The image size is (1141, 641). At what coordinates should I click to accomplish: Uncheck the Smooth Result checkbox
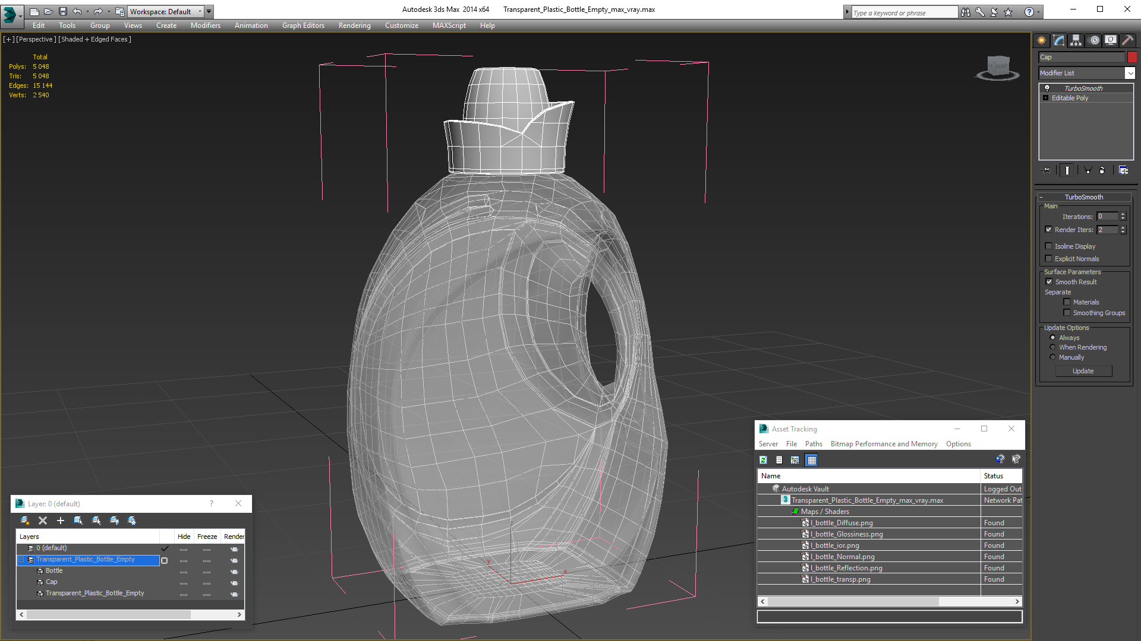click(x=1049, y=282)
